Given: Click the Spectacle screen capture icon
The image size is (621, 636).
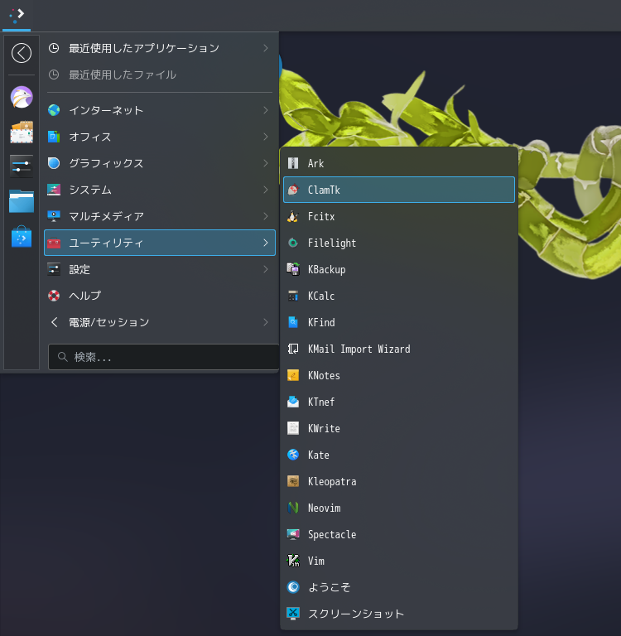Looking at the screenshot, I should [293, 535].
